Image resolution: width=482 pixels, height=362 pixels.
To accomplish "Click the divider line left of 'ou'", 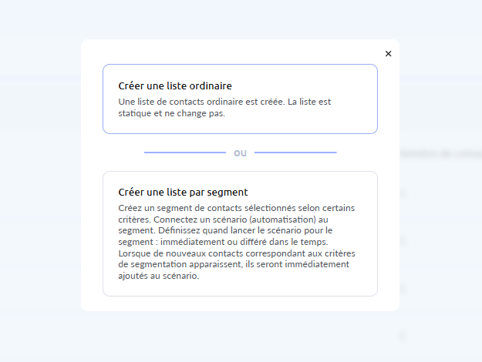I will (x=184, y=153).
